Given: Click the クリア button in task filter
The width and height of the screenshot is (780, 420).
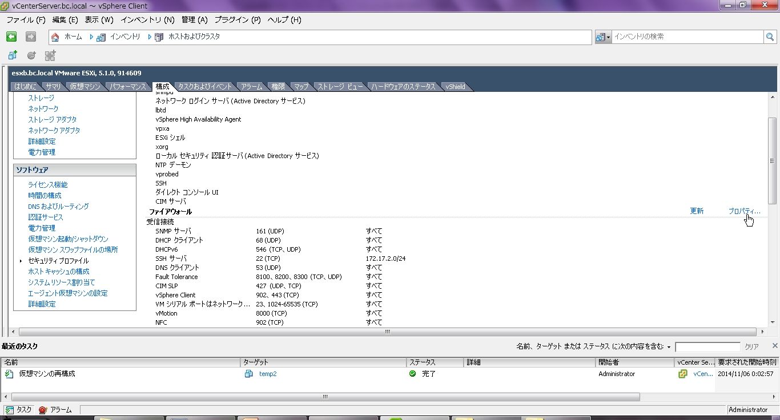Looking at the screenshot, I should click(x=751, y=347).
